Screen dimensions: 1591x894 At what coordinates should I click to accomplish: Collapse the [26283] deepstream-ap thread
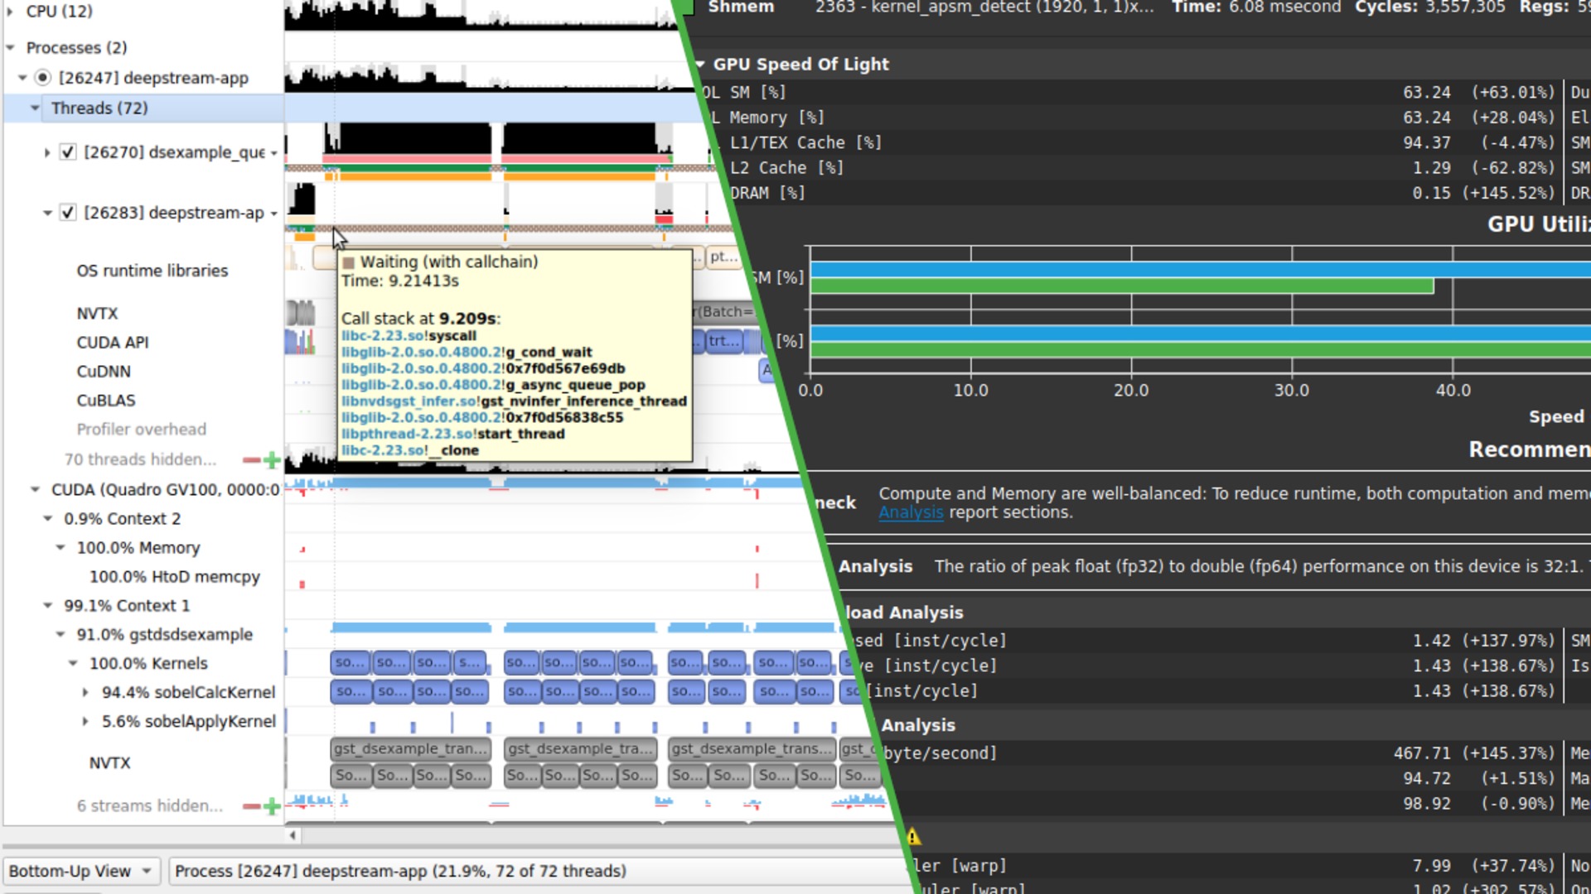tap(47, 213)
